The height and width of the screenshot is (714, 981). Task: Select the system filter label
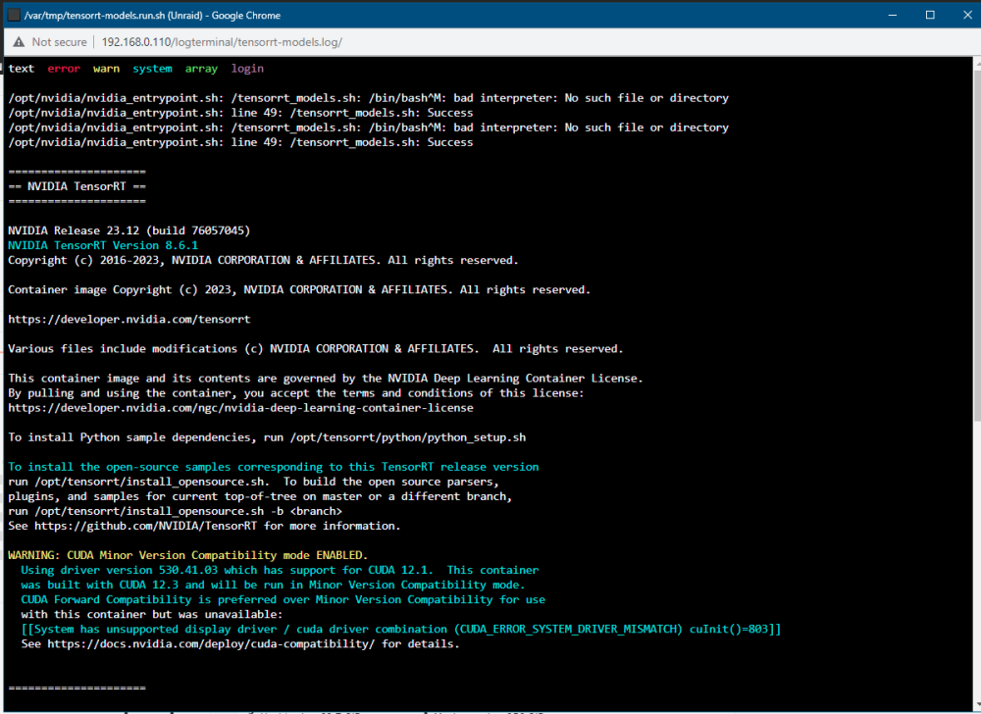152,69
